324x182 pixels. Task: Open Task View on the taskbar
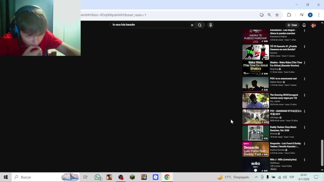[85, 177]
